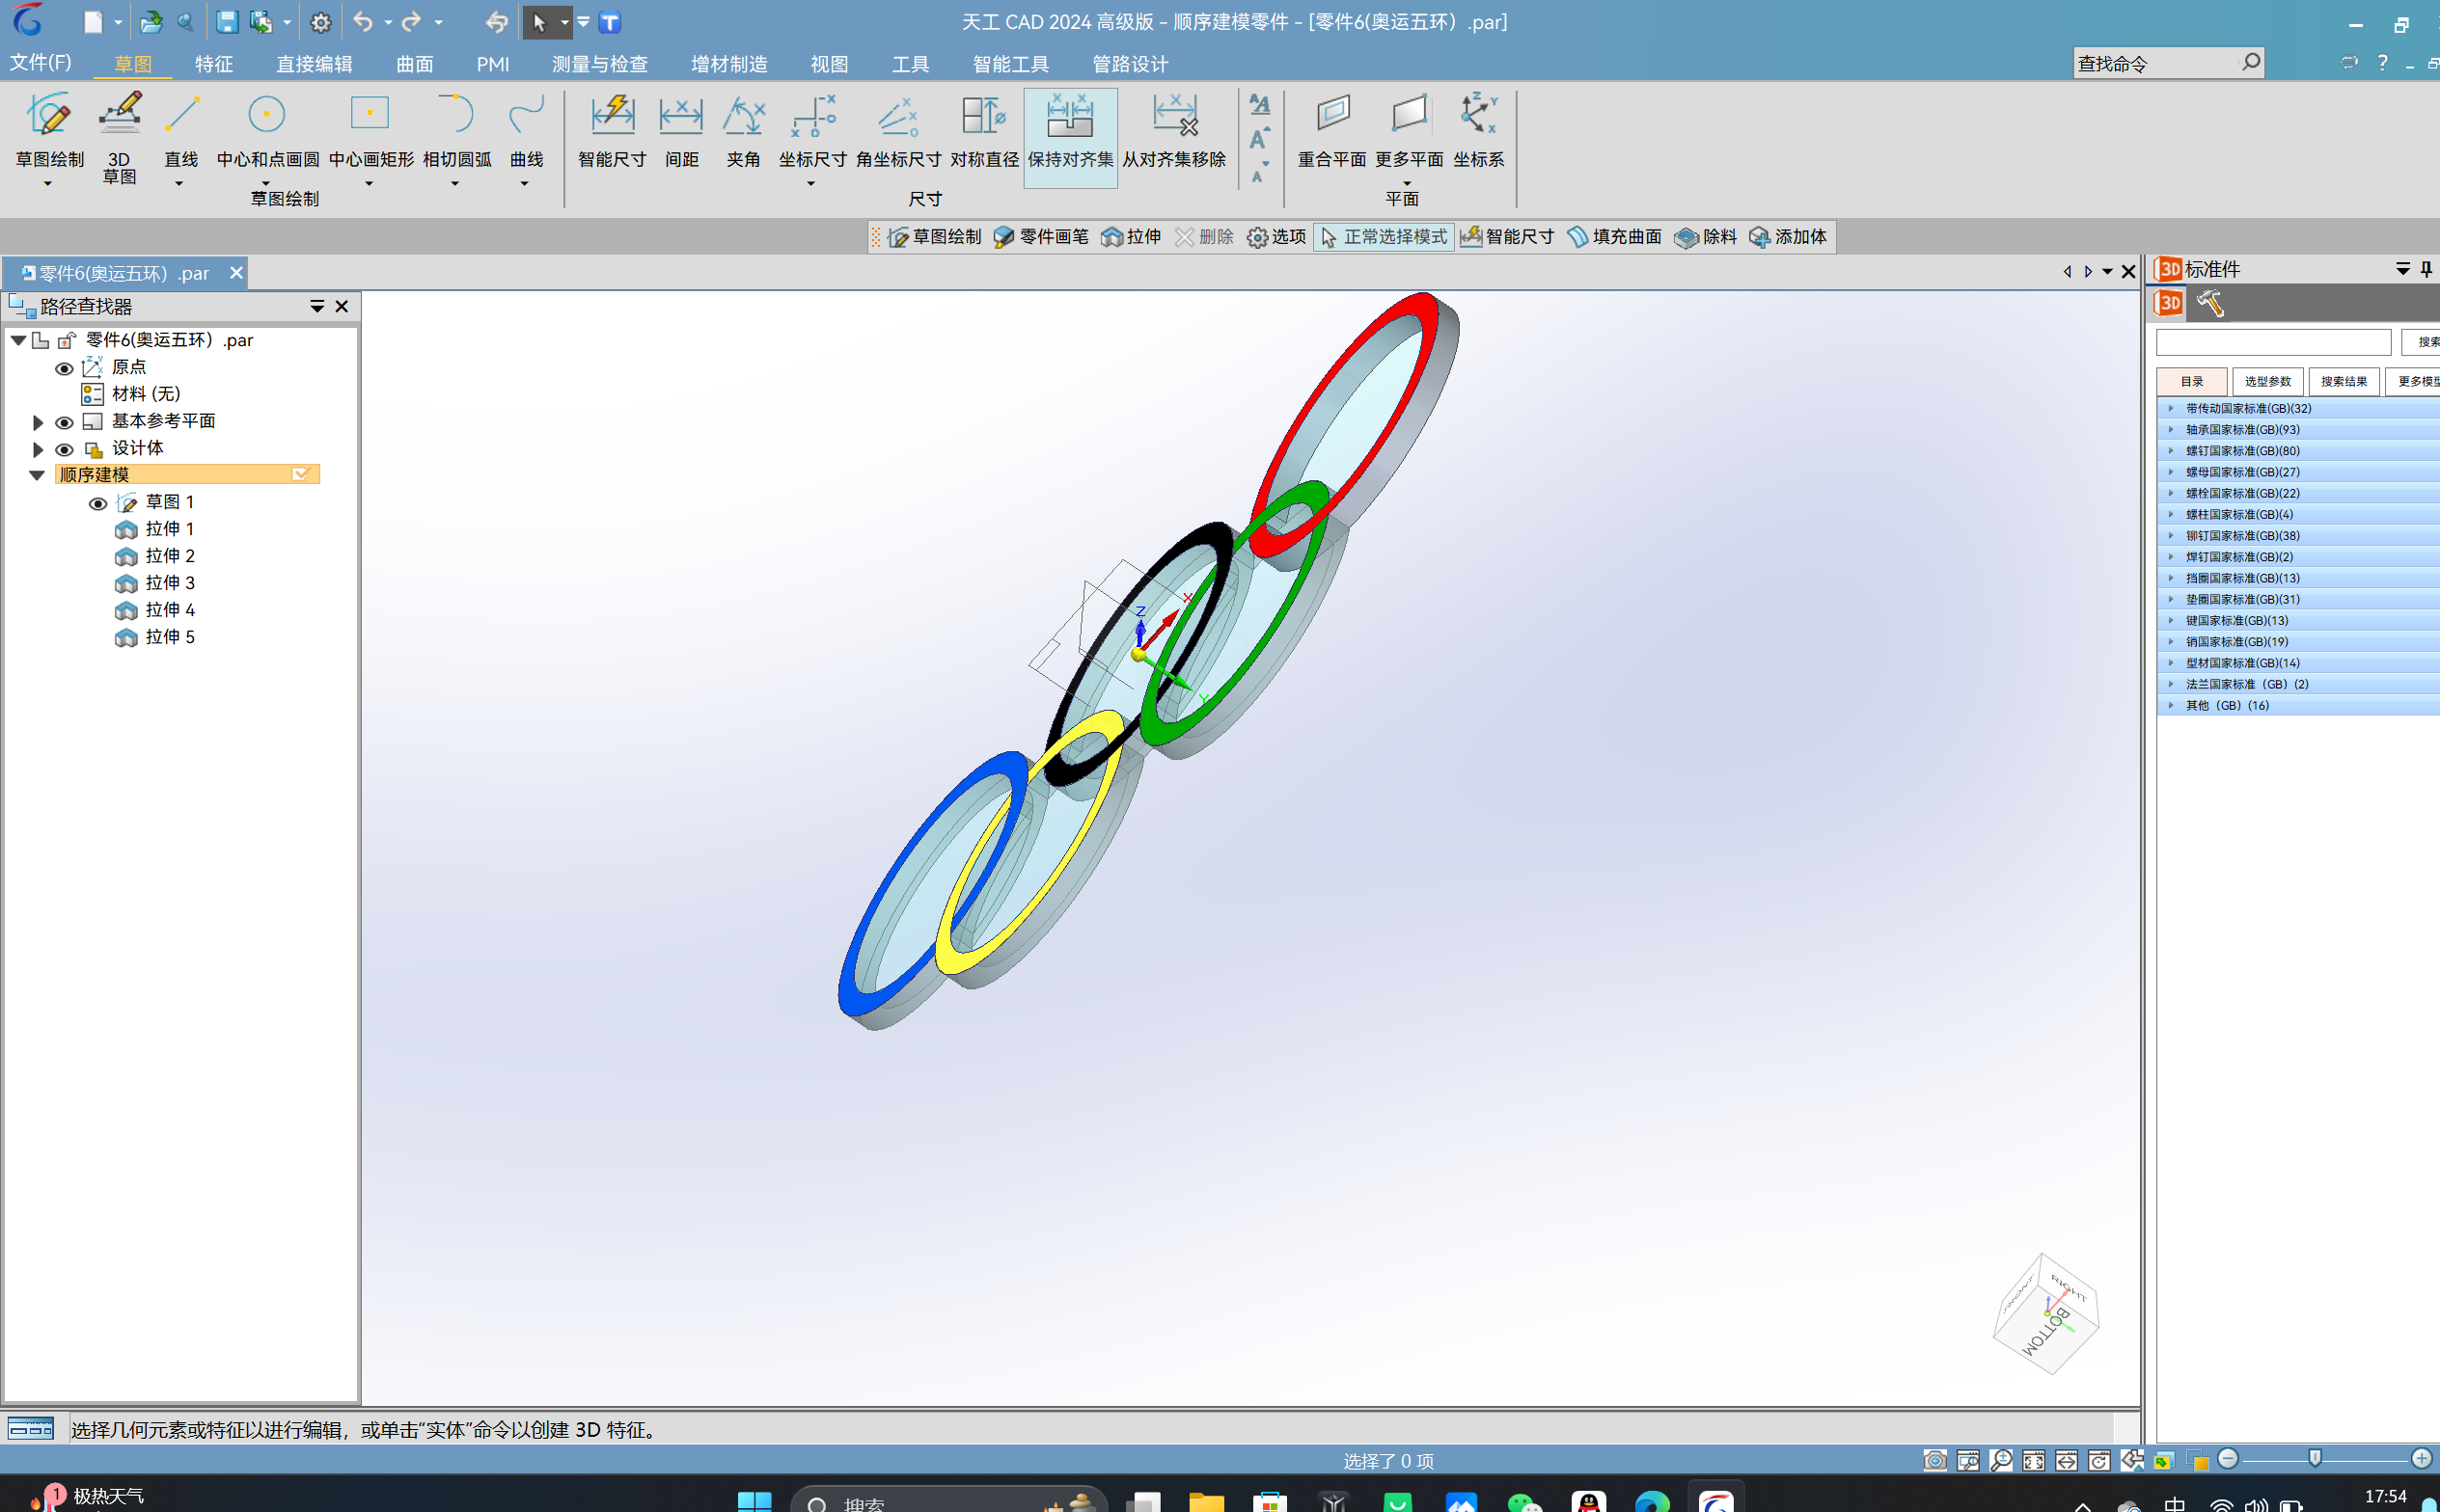
Task: Click 除料 in the command bar
Action: click(x=1707, y=237)
